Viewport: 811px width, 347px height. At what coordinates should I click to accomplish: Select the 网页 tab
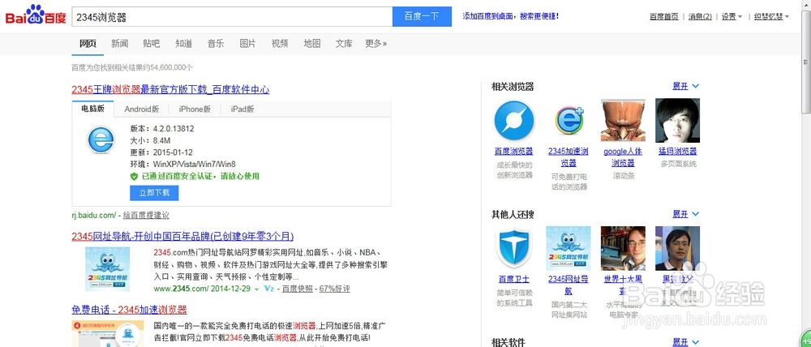(x=88, y=44)
